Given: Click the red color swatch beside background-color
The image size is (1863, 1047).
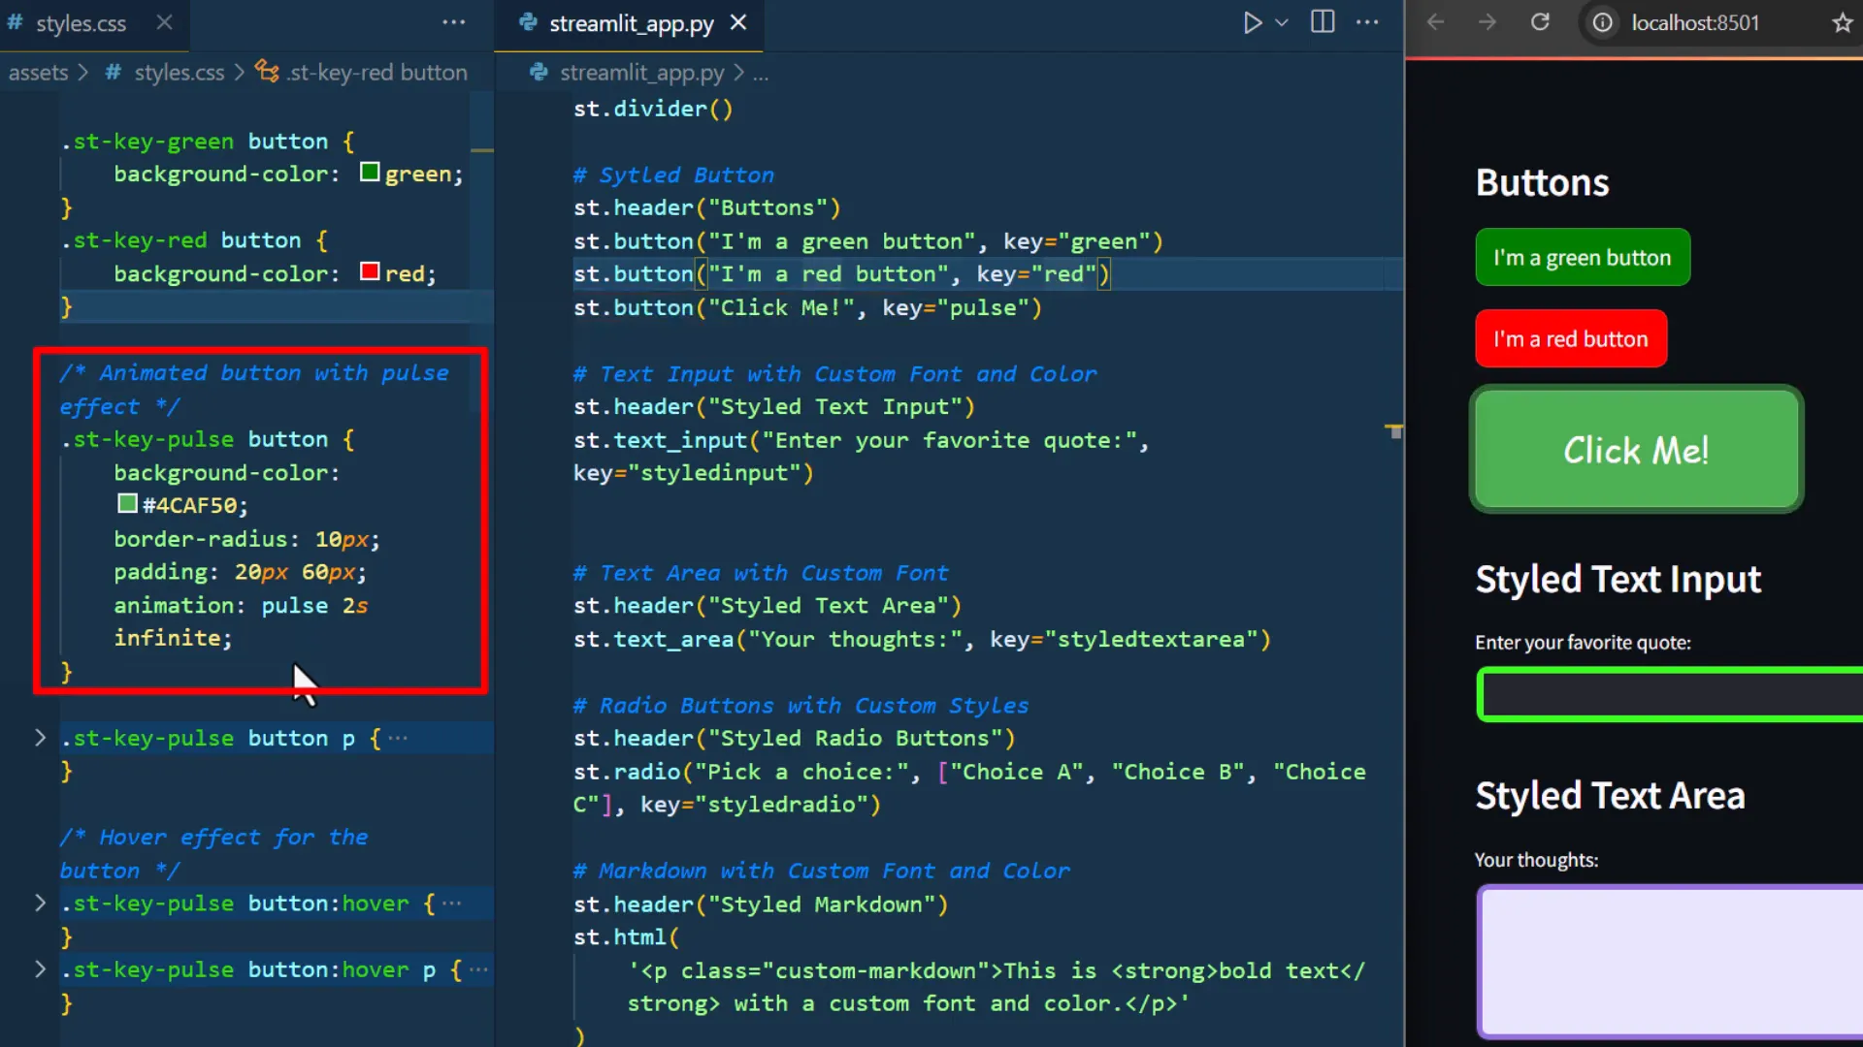Looking at the screenshot, I should (x=369, y=272).
